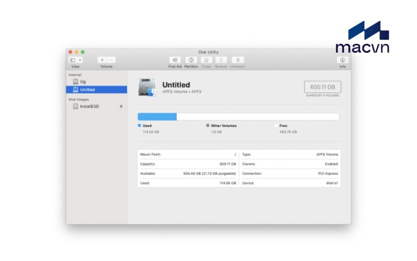The width and height of the screenshot is (417, 261).
Task: Click 'Shared by 4 volumes' caption
Action: [323, 96]
